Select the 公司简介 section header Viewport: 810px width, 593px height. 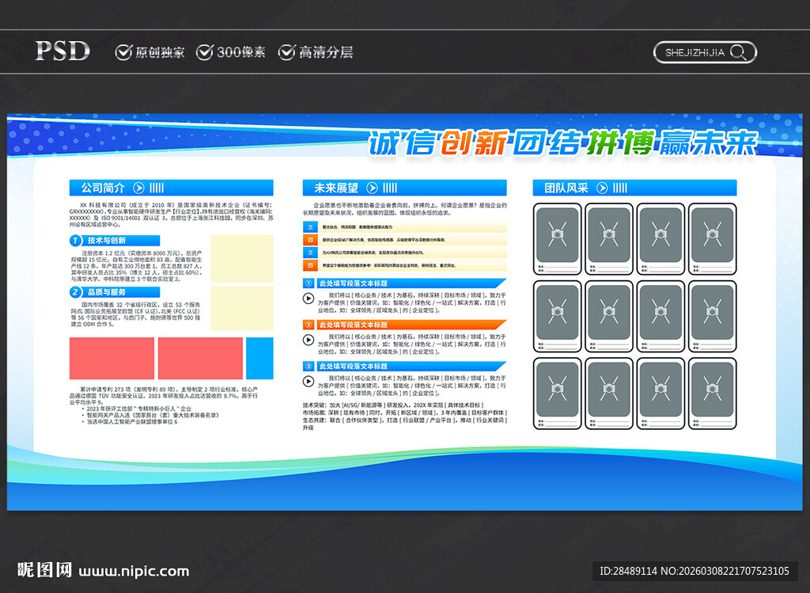(171, 188)
